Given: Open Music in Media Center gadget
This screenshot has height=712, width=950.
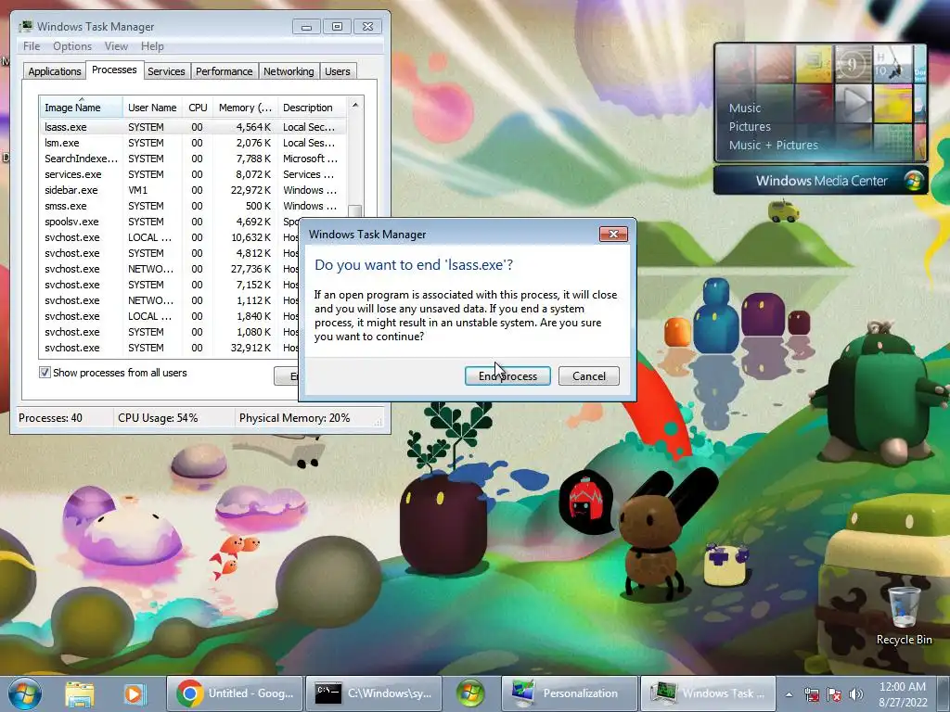Looking at the screenshot, I should tap(745, 108).
